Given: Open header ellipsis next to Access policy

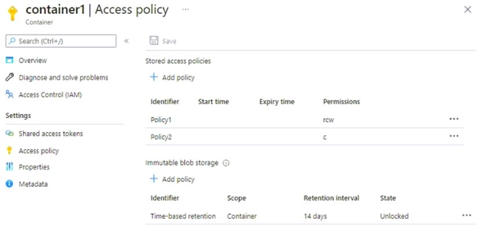Looking at the screenshot, I should click(185, 9).
